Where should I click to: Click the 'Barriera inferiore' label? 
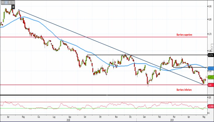point(184,90)
